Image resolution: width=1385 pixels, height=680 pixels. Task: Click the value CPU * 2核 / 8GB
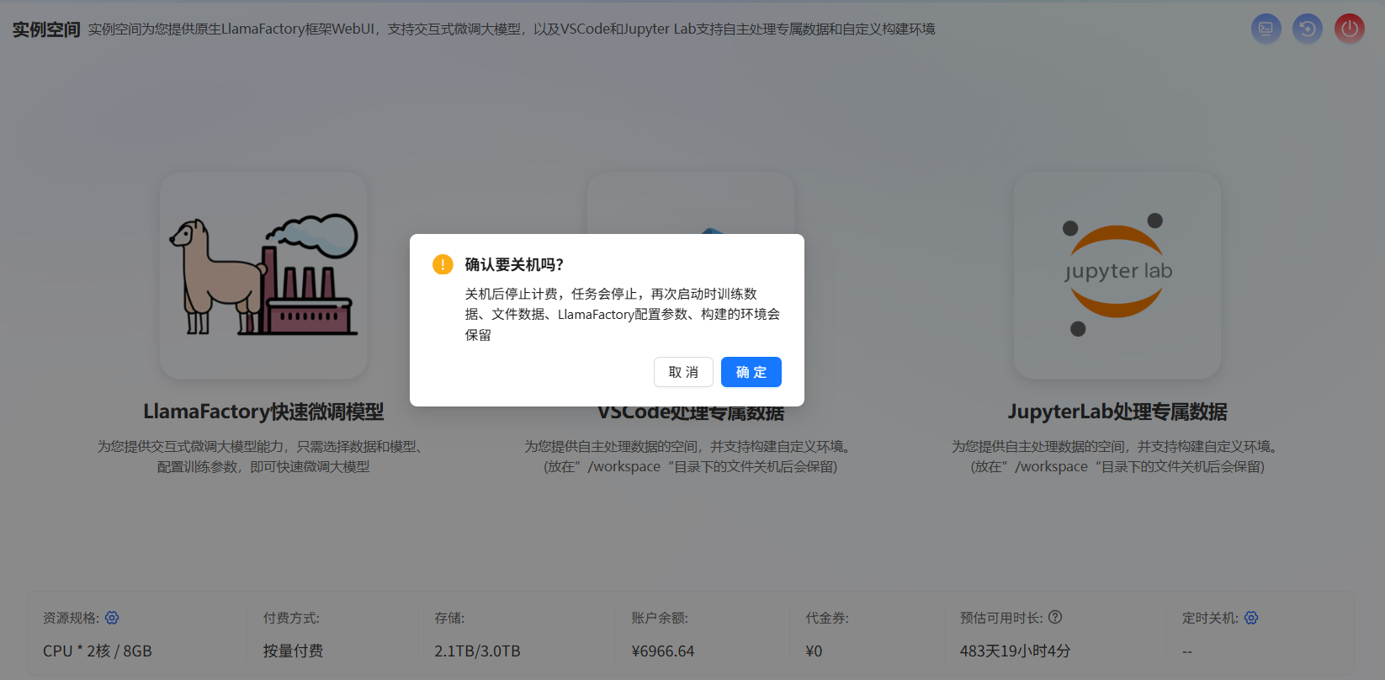click(98, 651)
